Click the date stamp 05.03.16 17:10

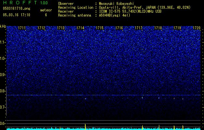pos(17,15)
